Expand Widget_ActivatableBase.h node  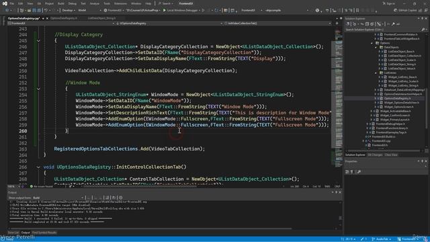click(372, 111)
